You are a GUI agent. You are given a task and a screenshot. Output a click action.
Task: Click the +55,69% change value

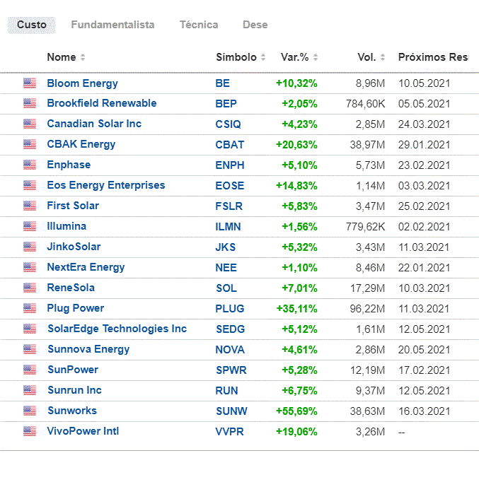tap(296, 411)
